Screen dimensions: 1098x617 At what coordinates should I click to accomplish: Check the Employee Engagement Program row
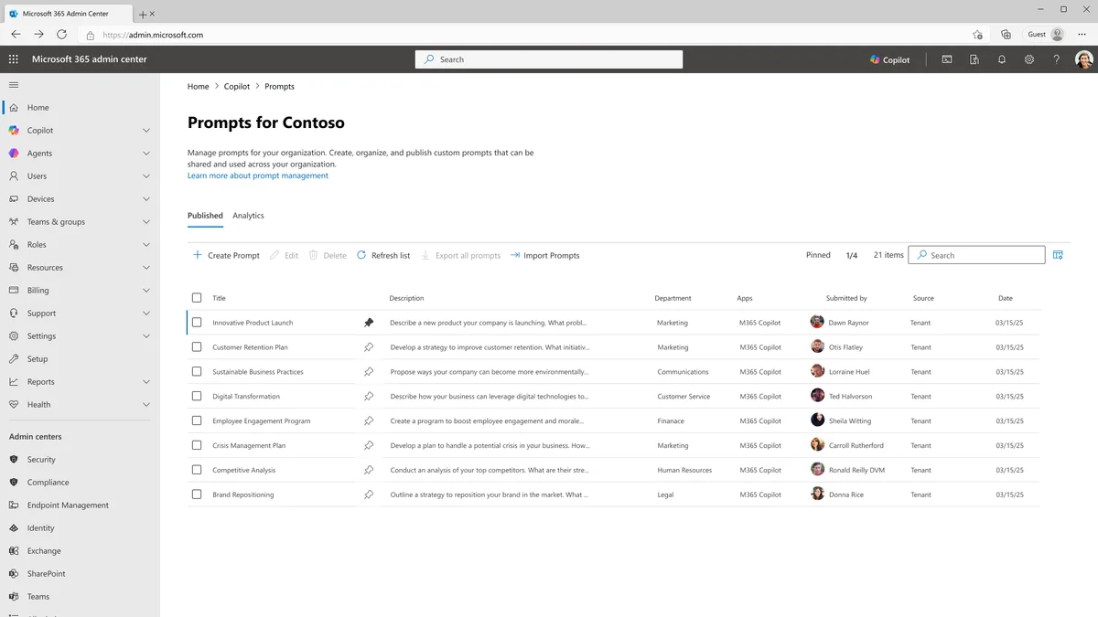pos(197,421)
